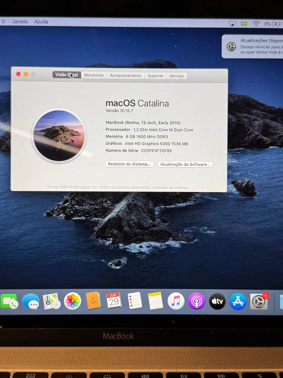Viewport: 283px width, 378px height.
Task: Open the Armazenamento tab
Action: (x=126, y=76)
